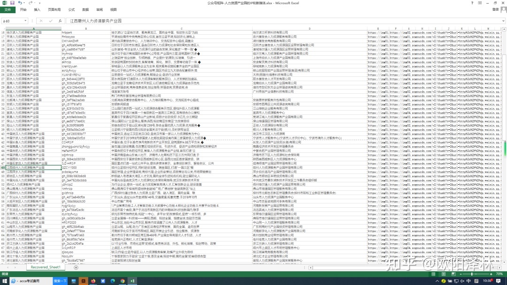
Task: Expand the formula bar chevron
Action: (503, 21)
